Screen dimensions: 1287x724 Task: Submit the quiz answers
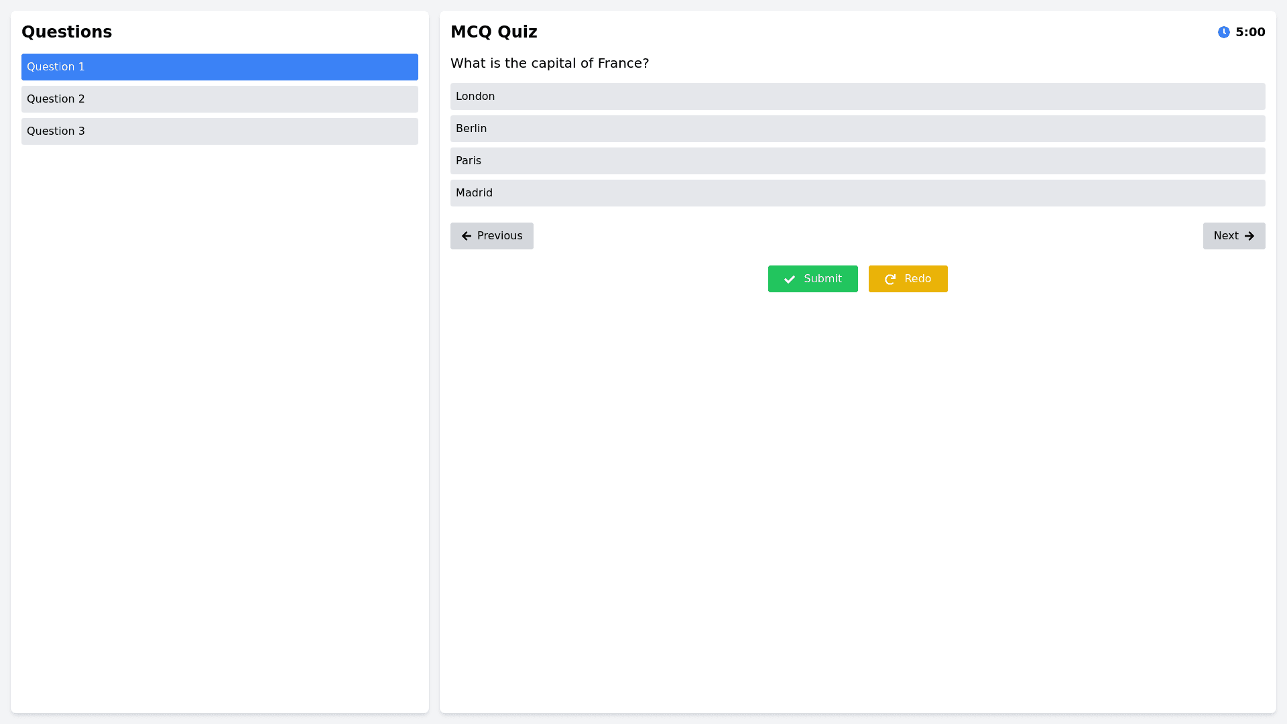812,279
